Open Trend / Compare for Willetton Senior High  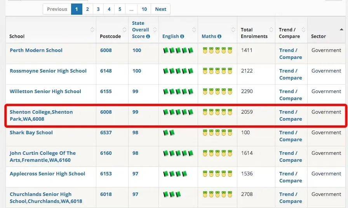pos(291,95)
